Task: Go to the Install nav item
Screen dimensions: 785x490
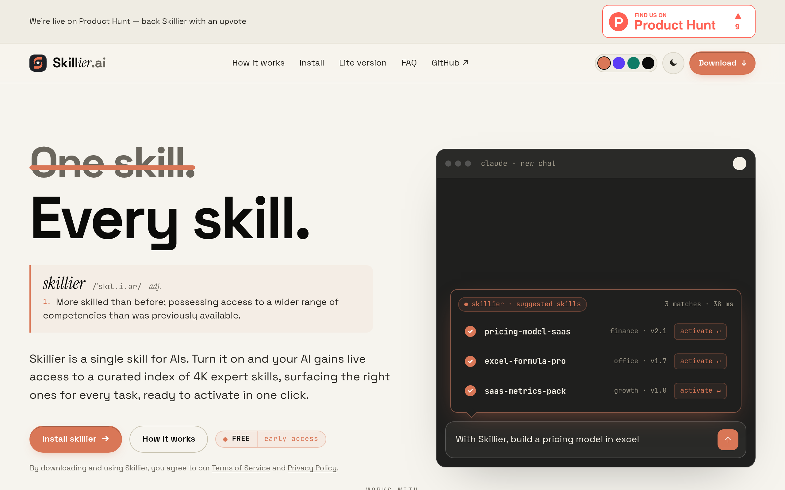Action: click(x=312, y=63)
